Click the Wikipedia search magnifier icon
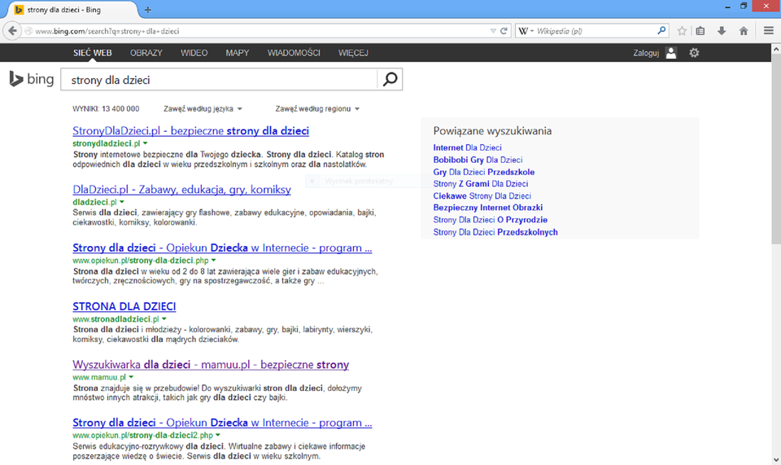 pos(661,31)
